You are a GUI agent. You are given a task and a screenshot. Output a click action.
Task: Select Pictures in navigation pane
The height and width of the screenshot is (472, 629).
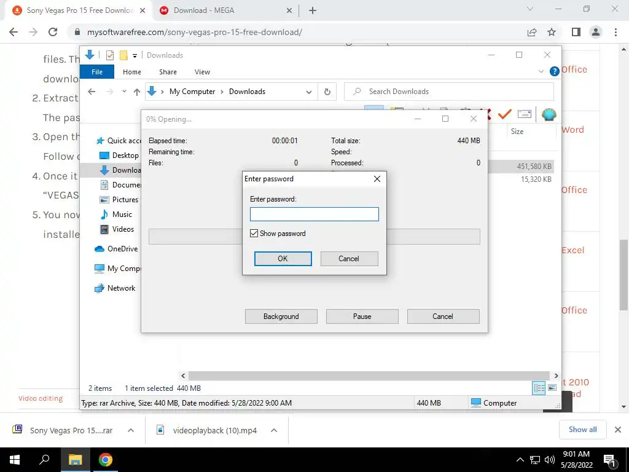coord(119,200)
